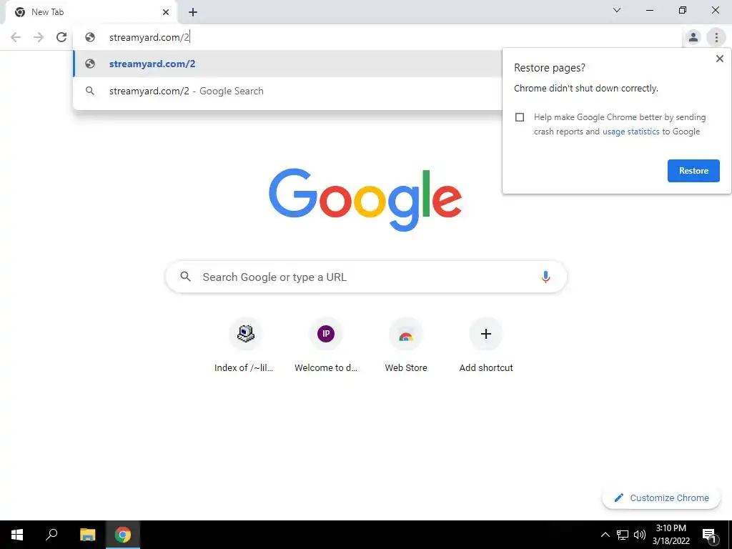This screenshot has width=732, height=549.
Task: Open the Windows Start menu
Action: 17,535
